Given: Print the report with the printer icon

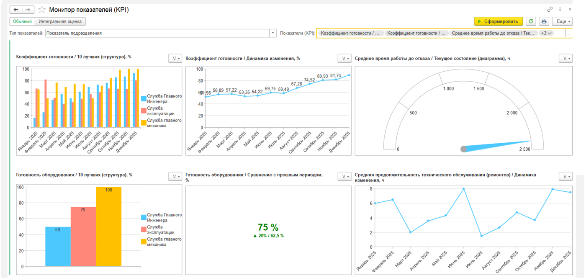Looking at the screenshot, I should [544, 21].
